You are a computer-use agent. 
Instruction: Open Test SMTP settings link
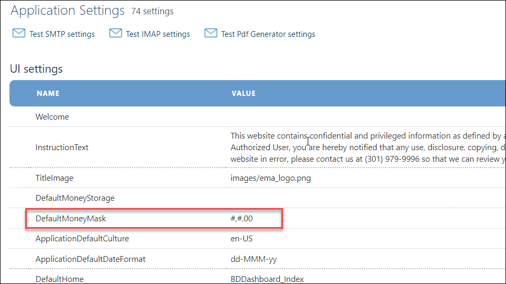62,34
